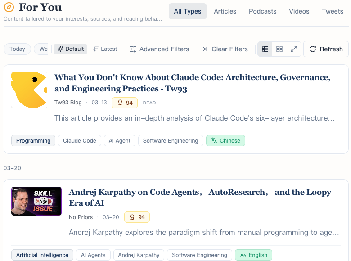351x261 pixels.
Task: Click the English language tag
Action: [x=253, y=255]
